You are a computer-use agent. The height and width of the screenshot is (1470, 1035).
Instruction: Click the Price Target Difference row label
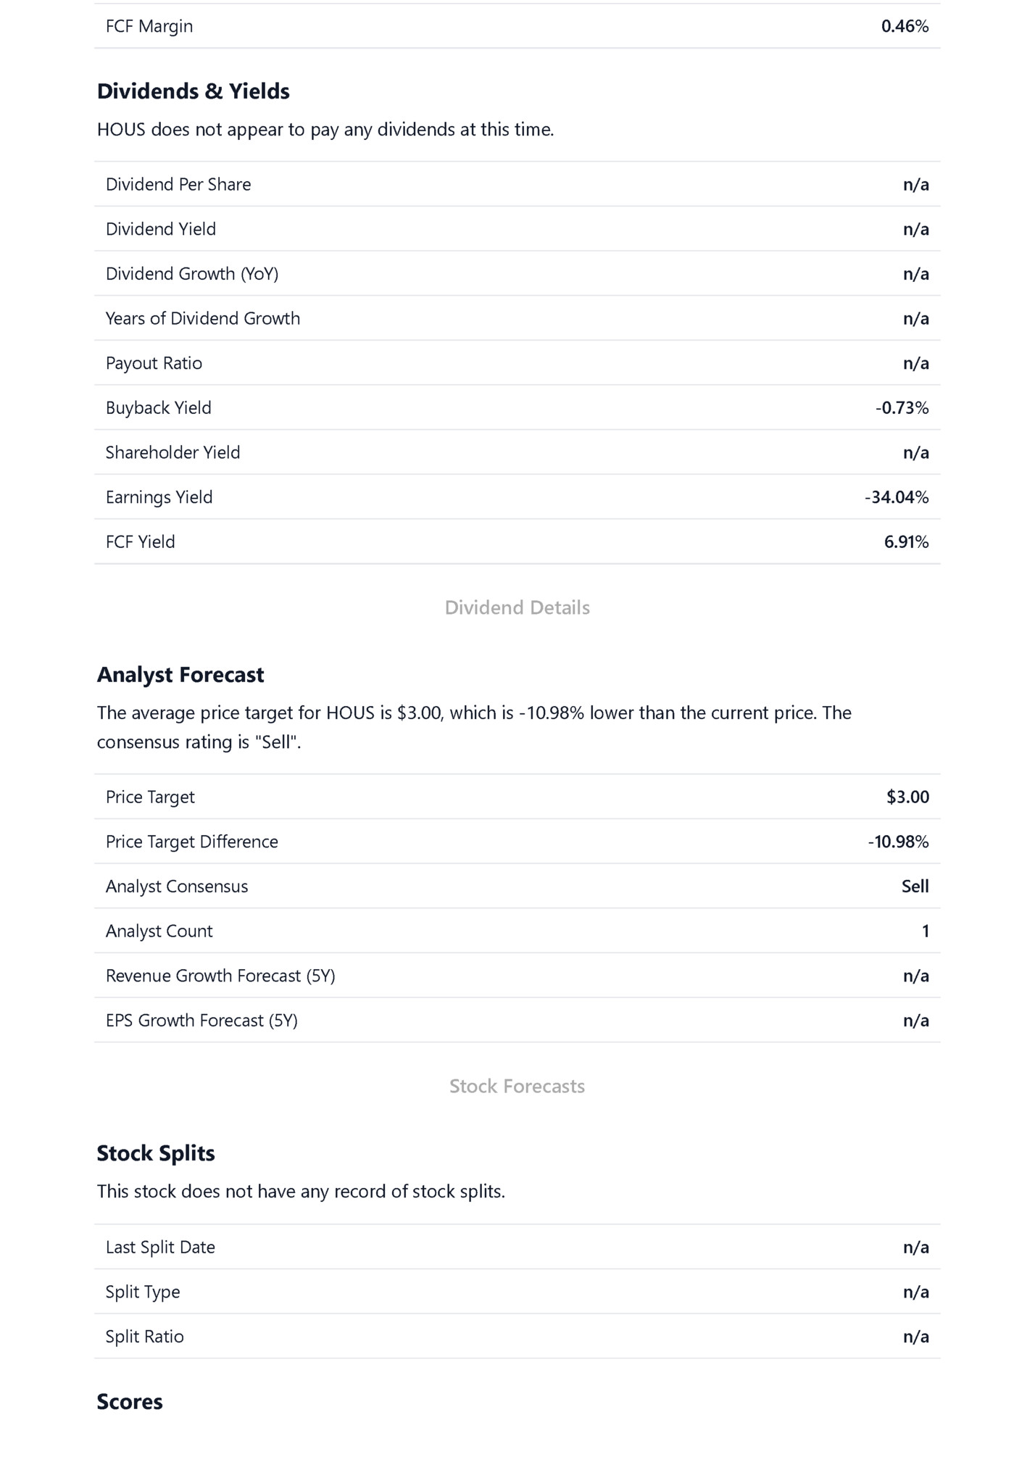click(192, 842)
